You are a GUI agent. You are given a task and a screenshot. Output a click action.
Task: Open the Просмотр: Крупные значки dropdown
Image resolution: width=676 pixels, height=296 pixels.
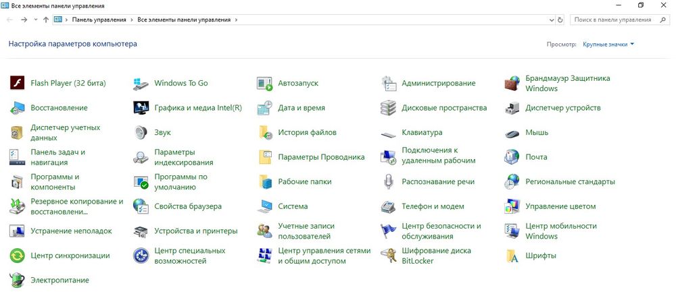coord(608,45)
